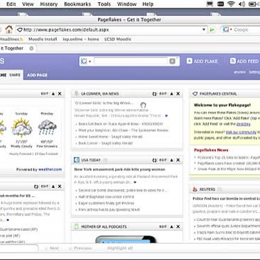Click the volume icon in menu bar
The height and width of the screenshot is (260, 260).
click(242, 4)
